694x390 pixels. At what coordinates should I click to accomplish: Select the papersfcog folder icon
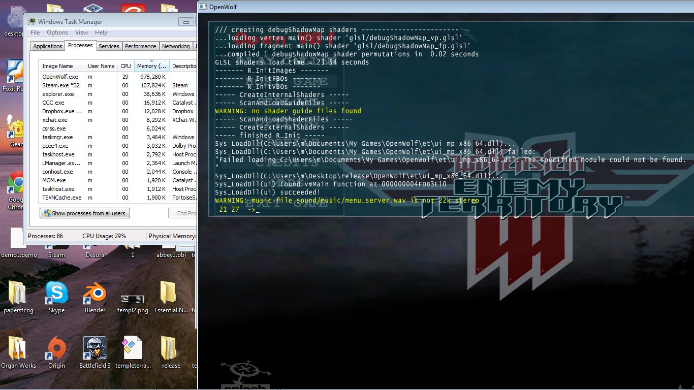point(18,298)
